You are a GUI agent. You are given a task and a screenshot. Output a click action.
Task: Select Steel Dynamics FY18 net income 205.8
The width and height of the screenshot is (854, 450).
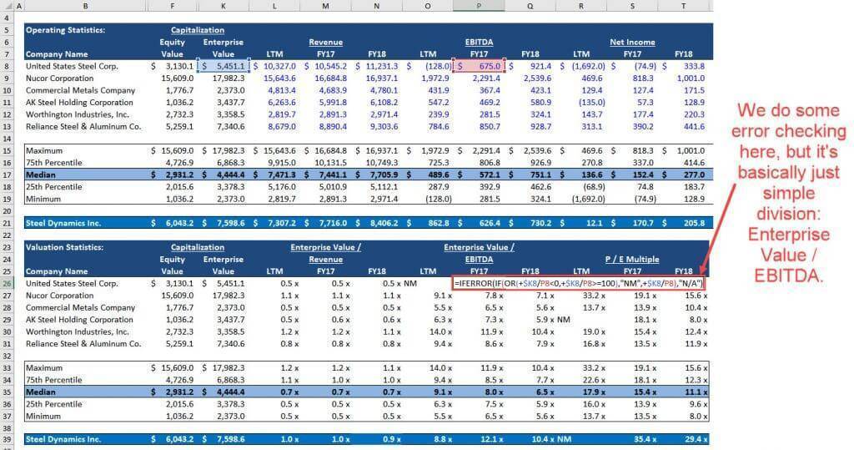coord(684,223)
